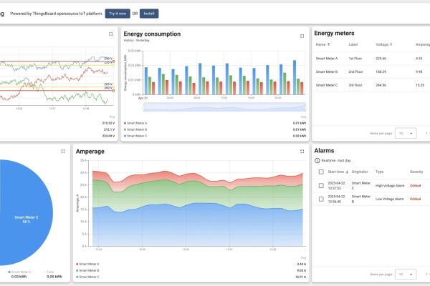Open items per page dropdown in Alarms
The image size is (430, 286).
406,274
